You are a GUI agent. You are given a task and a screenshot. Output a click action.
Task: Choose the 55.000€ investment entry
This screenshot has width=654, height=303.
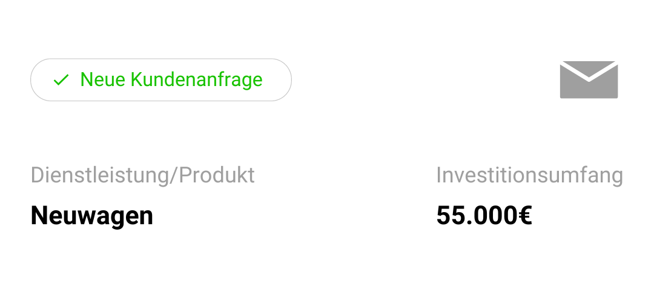[x=484, y=215]
